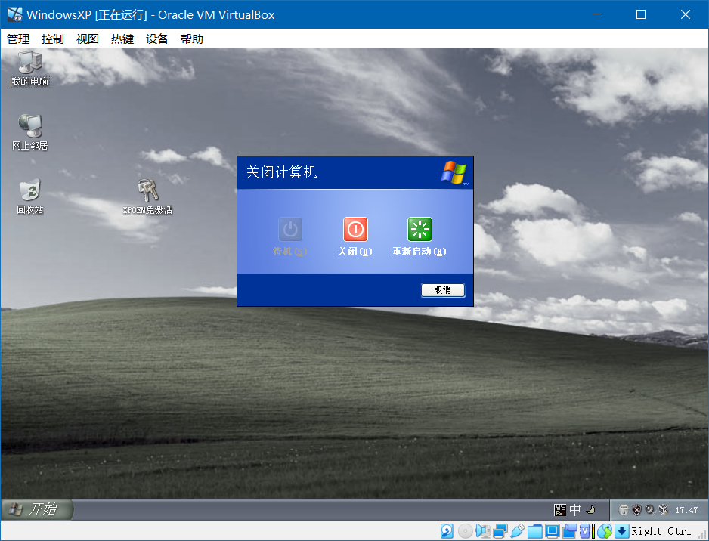This screenshot has width=709, height=541.
Task: Open the 设备 menu
Action: 157,39
